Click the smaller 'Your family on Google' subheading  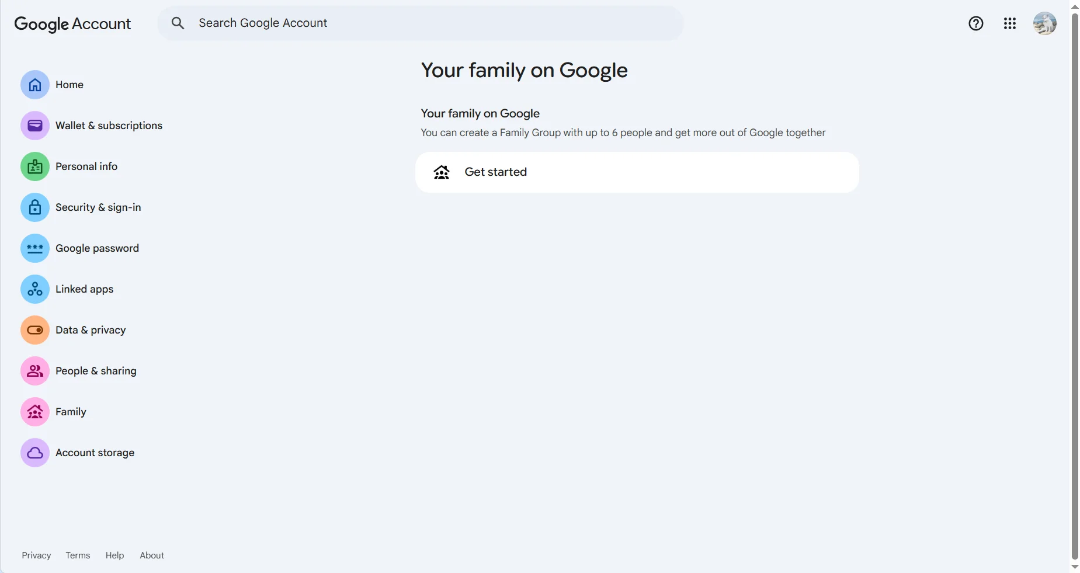coord(480,113)
